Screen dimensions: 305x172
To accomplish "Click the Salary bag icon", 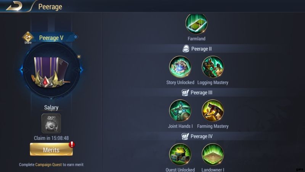I will click(x=51, y=123).
